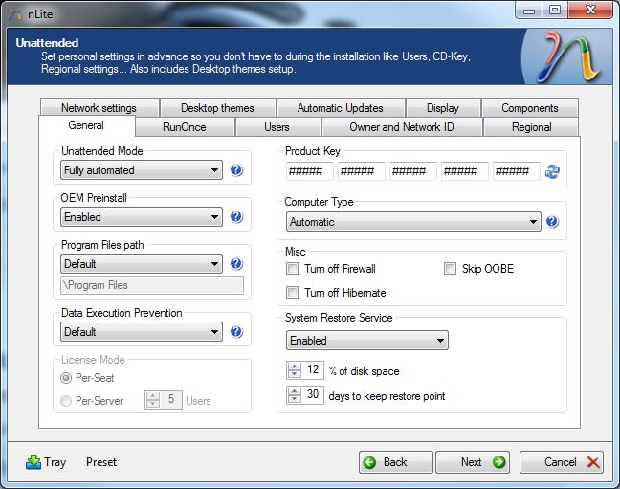Switch to the Automatic Updates tab
Screen dimensions: 620x489
pos(341,107)
